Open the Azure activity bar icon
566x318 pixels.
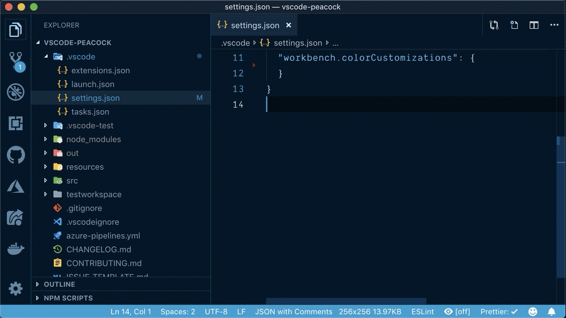click(x=16, y=187)
